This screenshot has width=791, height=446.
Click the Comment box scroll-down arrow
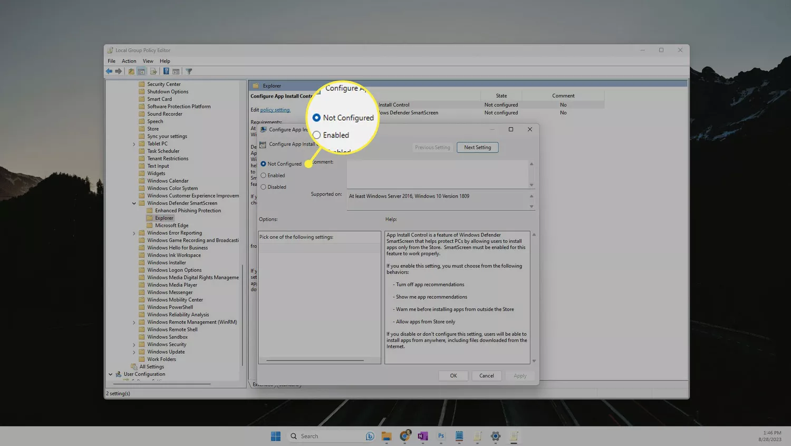(x=532, y=185)
